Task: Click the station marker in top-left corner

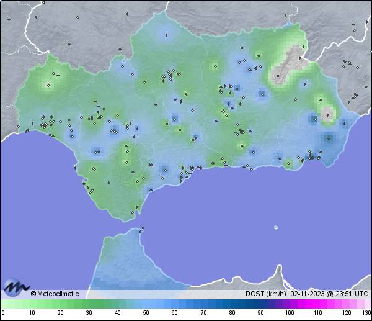Action: coord(9,19)
